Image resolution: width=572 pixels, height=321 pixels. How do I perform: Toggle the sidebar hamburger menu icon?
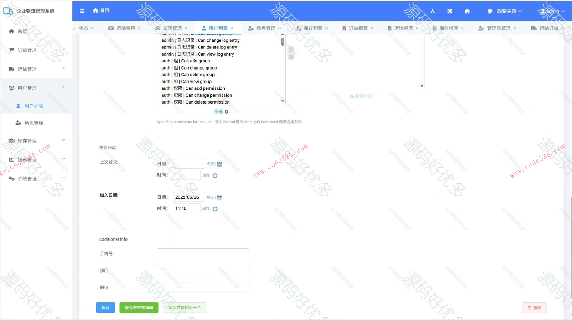(x=82, y=11)
